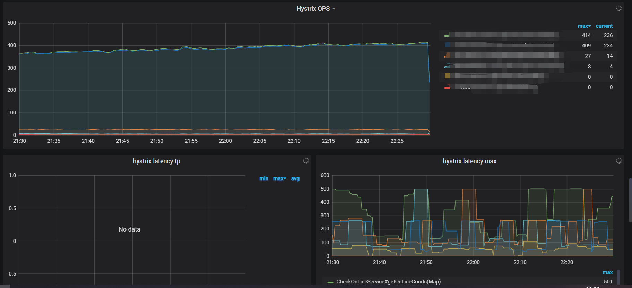
Task: Open hystrix latency max panel title menu
Action: [469, 161]
